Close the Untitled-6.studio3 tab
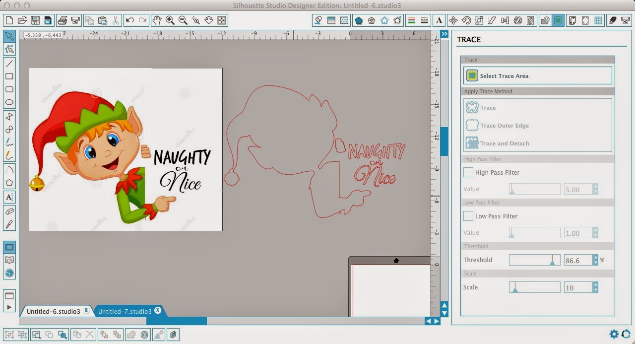 pyautogui.click(x=86, y=310)
